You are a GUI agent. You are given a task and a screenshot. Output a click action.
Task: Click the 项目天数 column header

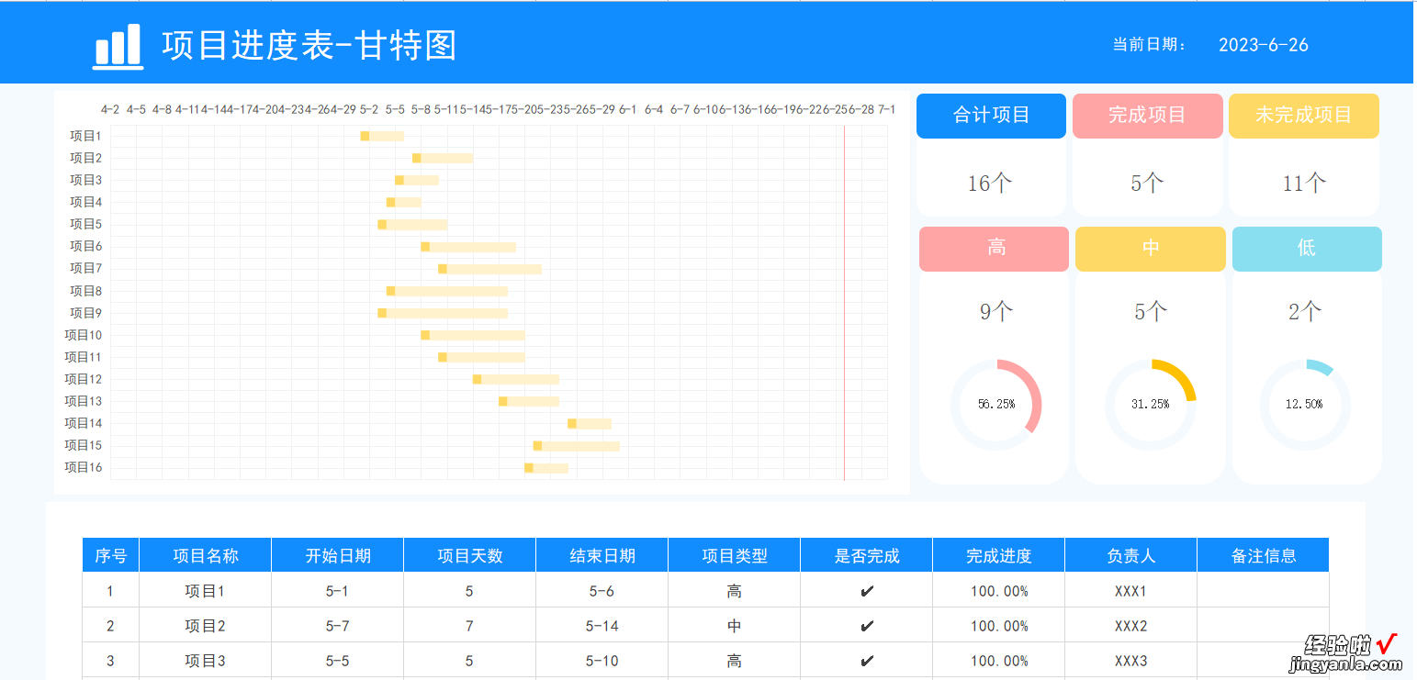click(x=470, y=555)
